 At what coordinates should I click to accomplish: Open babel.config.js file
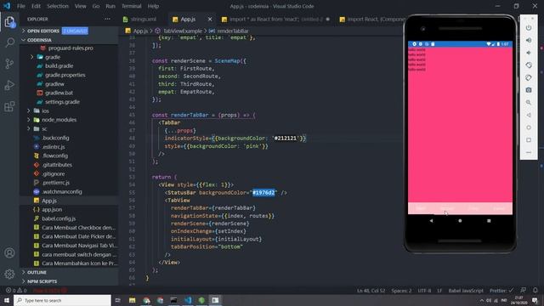coord(59,218)
